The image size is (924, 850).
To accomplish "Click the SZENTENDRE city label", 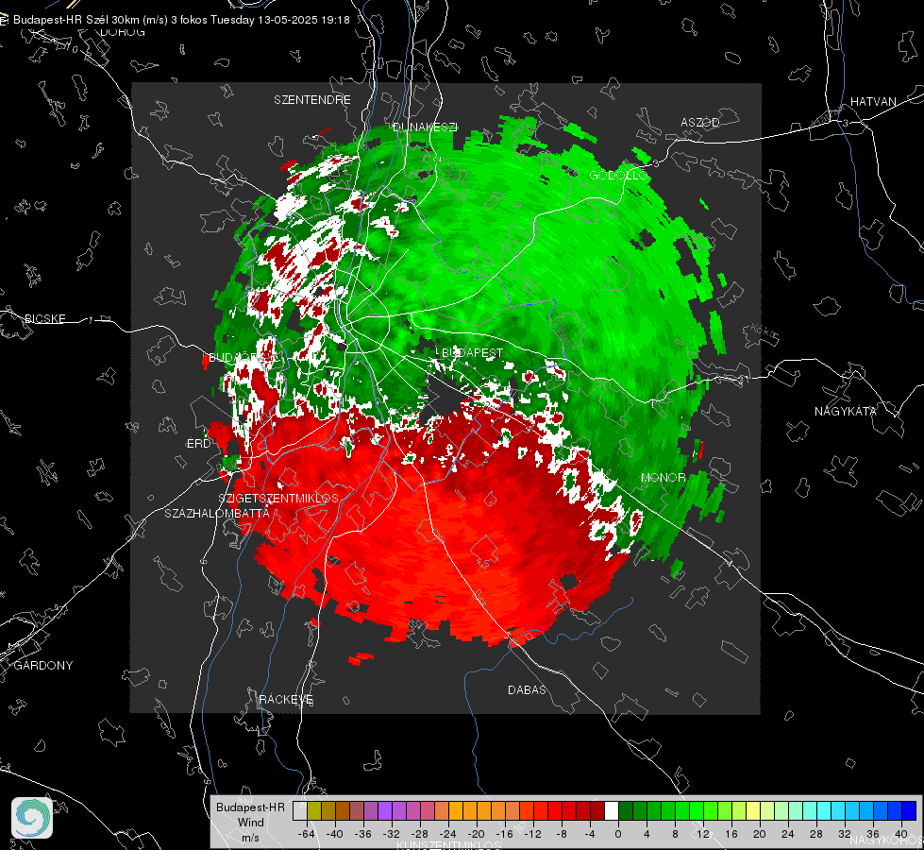I will [x=312, y=100].
